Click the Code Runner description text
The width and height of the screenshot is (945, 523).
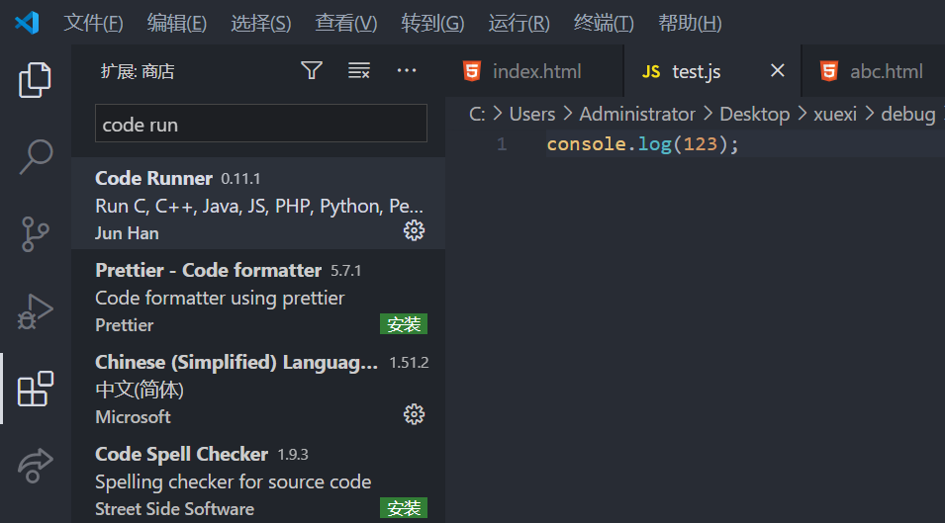coord(259,206)
